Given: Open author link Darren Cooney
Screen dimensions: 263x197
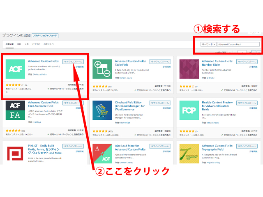Looking at the screenshot, I should click(x=127, y=163).
